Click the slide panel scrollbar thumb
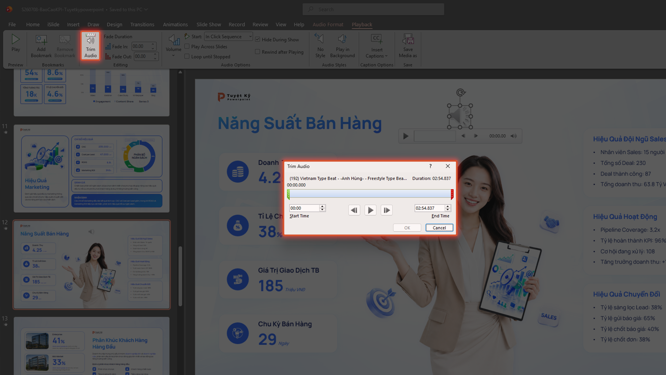This screenshot has width=666, height=375. (x=180, y=276)
